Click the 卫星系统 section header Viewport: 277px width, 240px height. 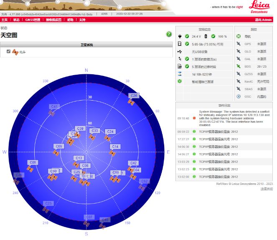(x=86, y=45)
